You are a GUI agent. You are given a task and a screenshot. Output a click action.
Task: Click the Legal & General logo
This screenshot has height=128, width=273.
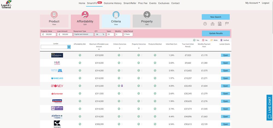coord(7,5)
